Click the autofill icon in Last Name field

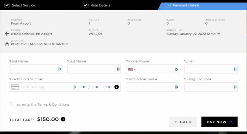tap(118, 69)
